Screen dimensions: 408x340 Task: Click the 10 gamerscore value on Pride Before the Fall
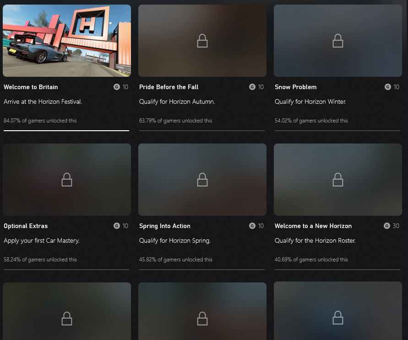[x=261, y=87]
